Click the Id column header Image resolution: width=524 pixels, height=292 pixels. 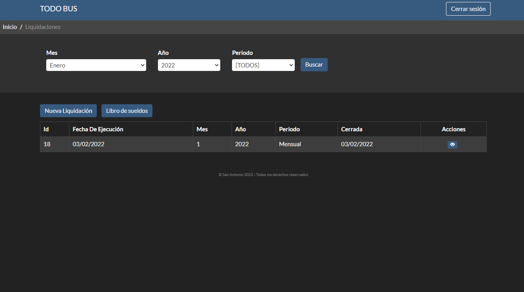(46, 129)
